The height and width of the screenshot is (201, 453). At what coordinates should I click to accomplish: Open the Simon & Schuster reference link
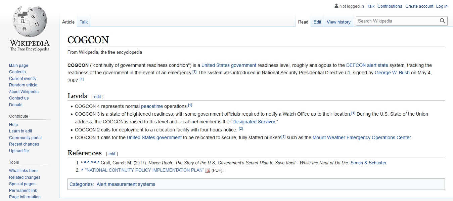pos(368,163)
